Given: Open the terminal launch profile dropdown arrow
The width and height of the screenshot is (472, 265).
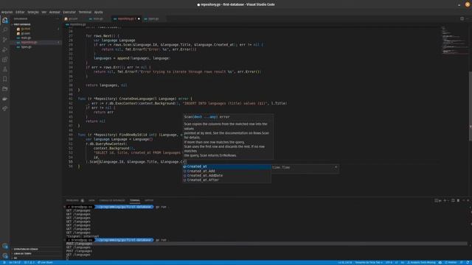Looking at the screenshot, I should tap(448, 200).
